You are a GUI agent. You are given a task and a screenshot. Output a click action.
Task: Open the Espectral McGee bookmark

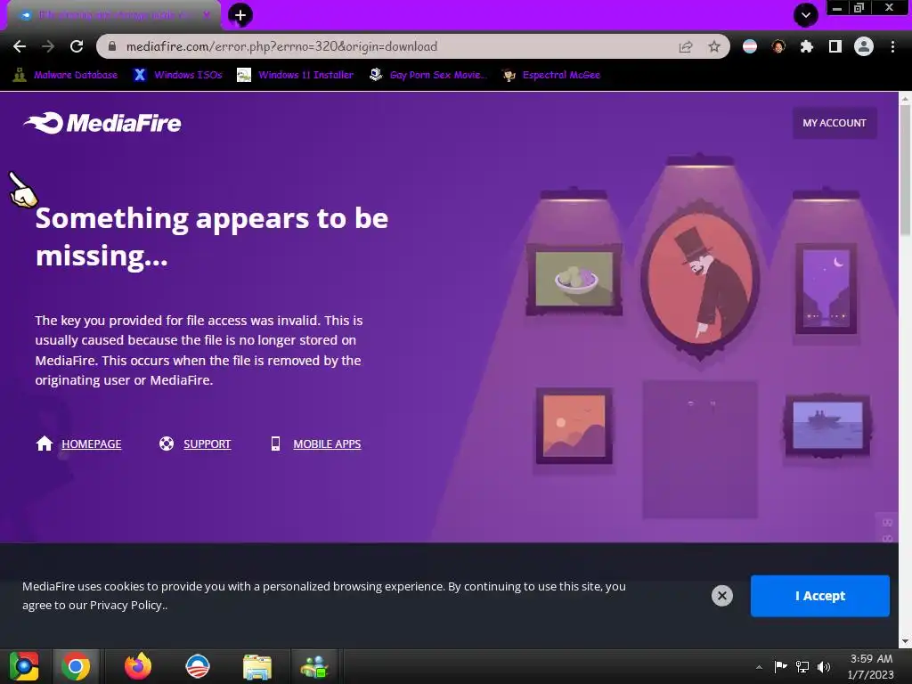click(x=551, y=75)
